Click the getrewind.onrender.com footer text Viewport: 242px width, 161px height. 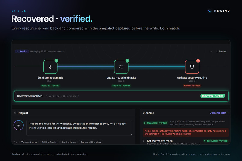click(x=215, y=154)
